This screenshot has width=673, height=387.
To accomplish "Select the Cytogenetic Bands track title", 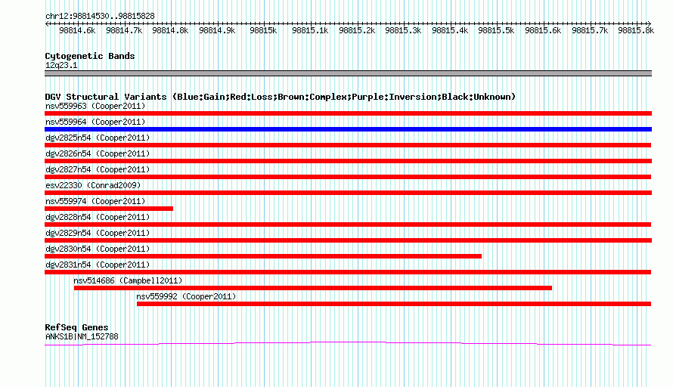I will [x=90, y=56].
